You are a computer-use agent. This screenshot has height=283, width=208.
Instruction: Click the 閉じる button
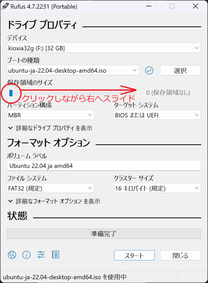pyautogui.click(x=180, y=255)
